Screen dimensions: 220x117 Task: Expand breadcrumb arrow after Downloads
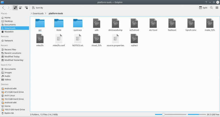[x=46, y=13]
